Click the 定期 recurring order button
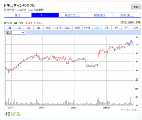142x120 pixels. [x=138, y=22]
